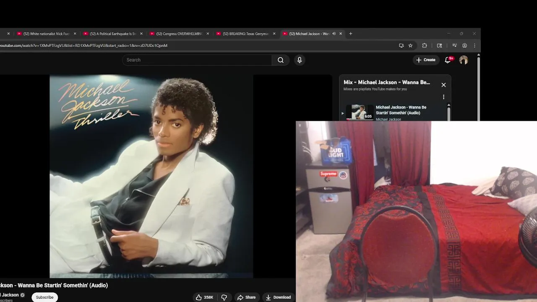Image resolution: width=537 pixels, height=302 pixels.
Task: Dislike the video
Action: coord(224,297)
